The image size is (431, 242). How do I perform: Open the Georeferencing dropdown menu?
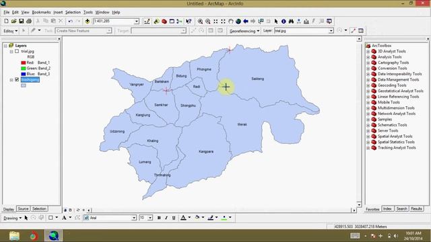tap(244, 31)
